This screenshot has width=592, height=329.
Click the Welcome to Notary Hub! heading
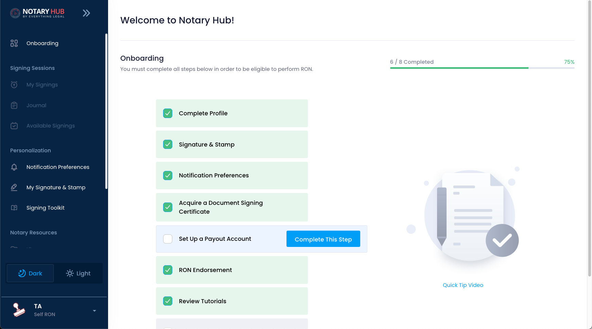tap(177, 20)
